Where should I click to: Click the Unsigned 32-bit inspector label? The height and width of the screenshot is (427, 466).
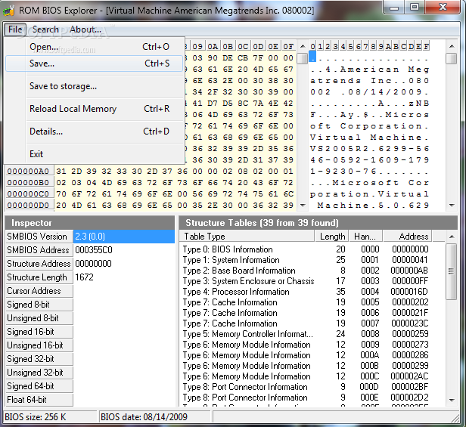tap(39, 373)
